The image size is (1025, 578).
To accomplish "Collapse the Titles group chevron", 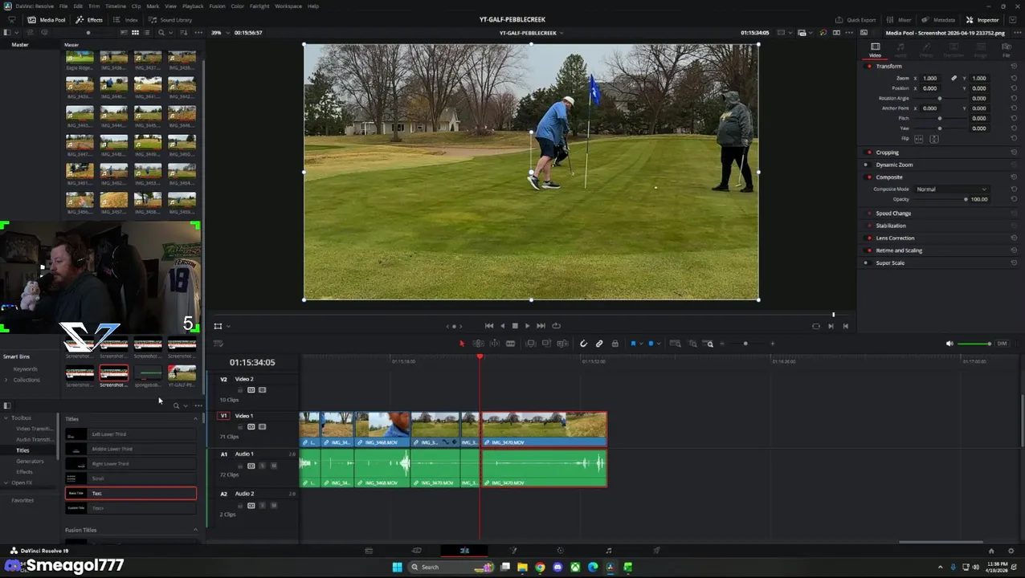I will (x=195, y=419).
